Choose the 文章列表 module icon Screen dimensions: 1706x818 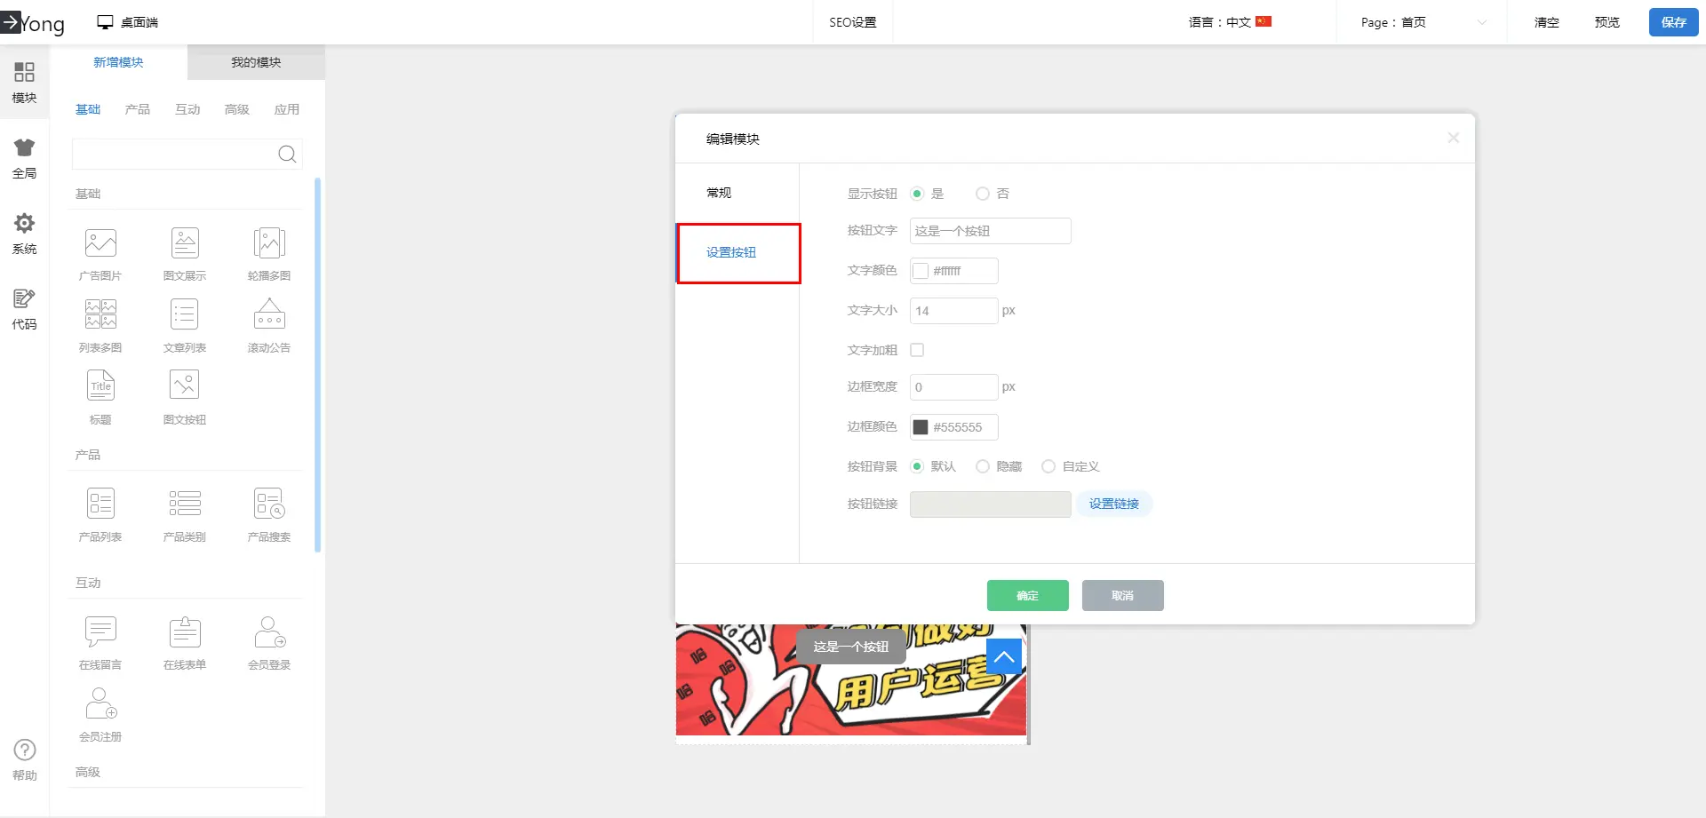pyautogui.click(x=184, y=315)
